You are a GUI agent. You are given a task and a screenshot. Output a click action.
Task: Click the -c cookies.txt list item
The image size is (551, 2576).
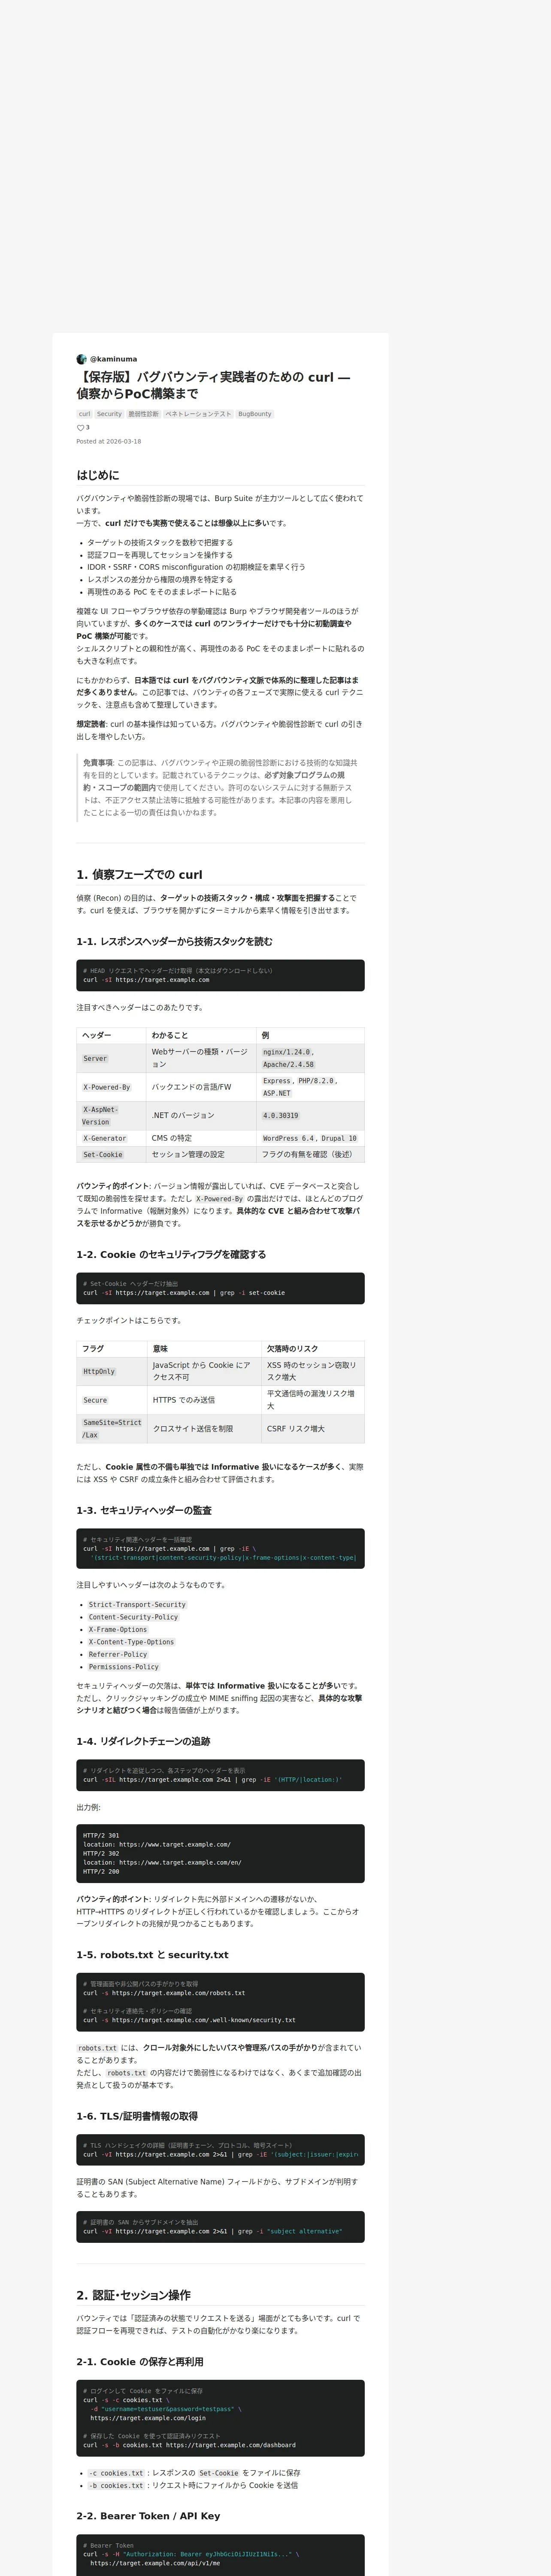(x=194, y=2473)
